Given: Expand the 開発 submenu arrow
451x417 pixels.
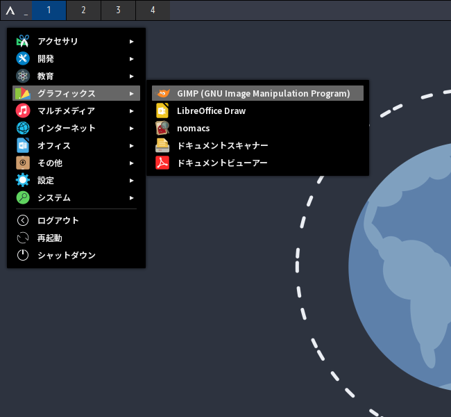Looking at the screenshot, I should point(132,58).
